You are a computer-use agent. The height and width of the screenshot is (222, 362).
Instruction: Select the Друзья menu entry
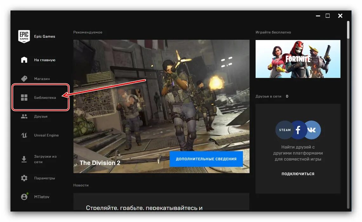point(40,116)
